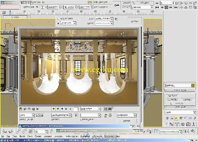Click Undo arrow in main toolbar

tap(4, 131)
